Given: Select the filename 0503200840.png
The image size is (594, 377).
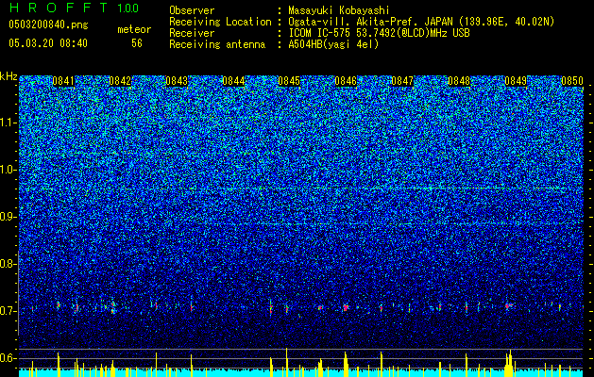Looking at the screenshot, I should click(48, 25).
